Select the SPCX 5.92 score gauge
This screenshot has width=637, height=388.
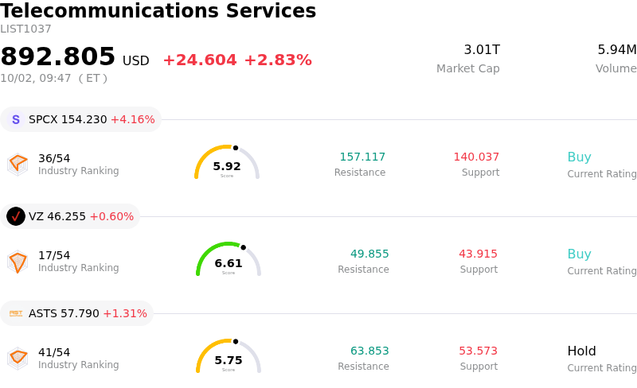pyautogui.click(x=227, y=162)
